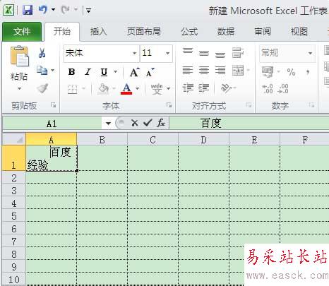Decrease font size with small A icon
Screen dimensions: 329x286
click(150, 72)
